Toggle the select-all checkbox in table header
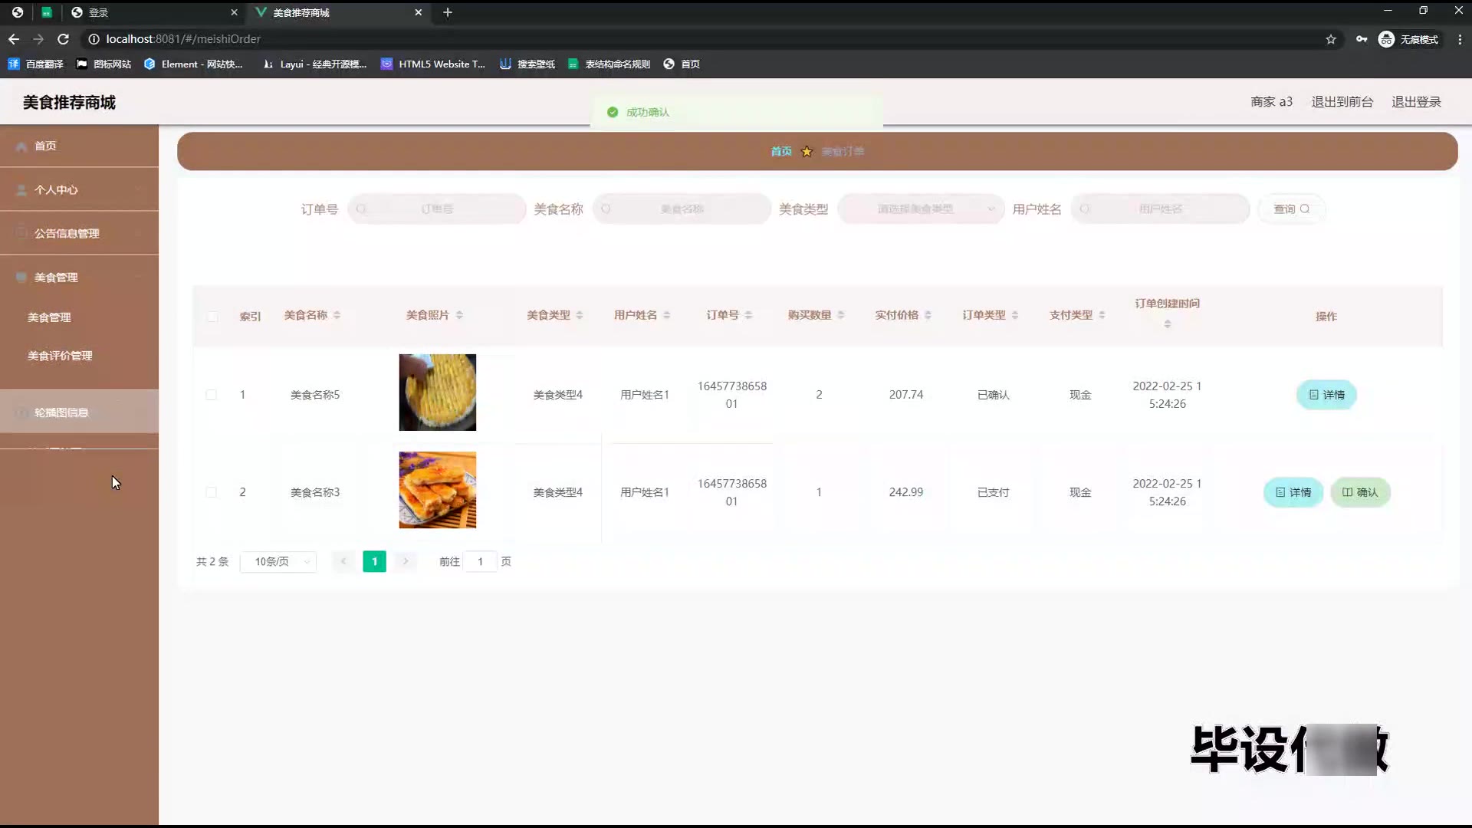 pos(212,317)
